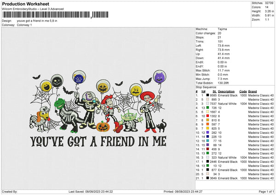276x195 pixels.
Task: Select the violet swatch in stop row 10
Action: click(x=207, y=132)
